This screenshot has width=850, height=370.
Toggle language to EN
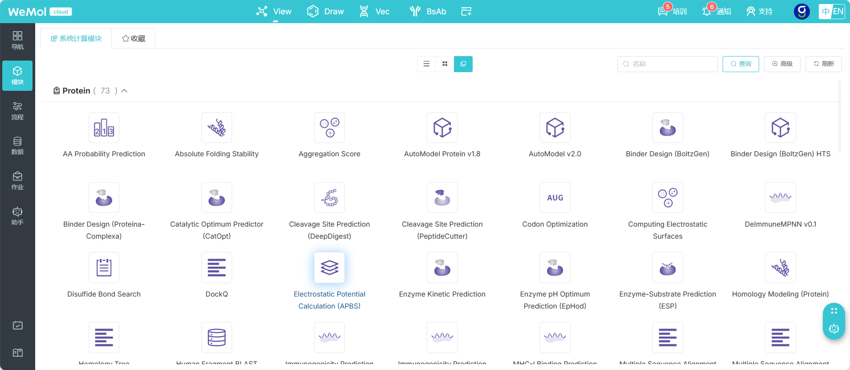[838, 12]
